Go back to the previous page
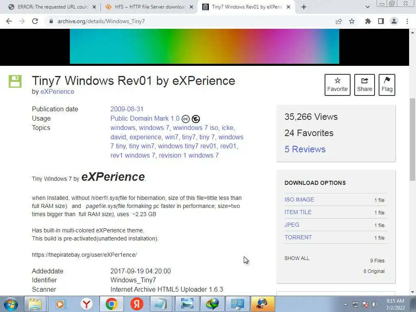Viewport: 416px width, 312px height. point(9,21)
